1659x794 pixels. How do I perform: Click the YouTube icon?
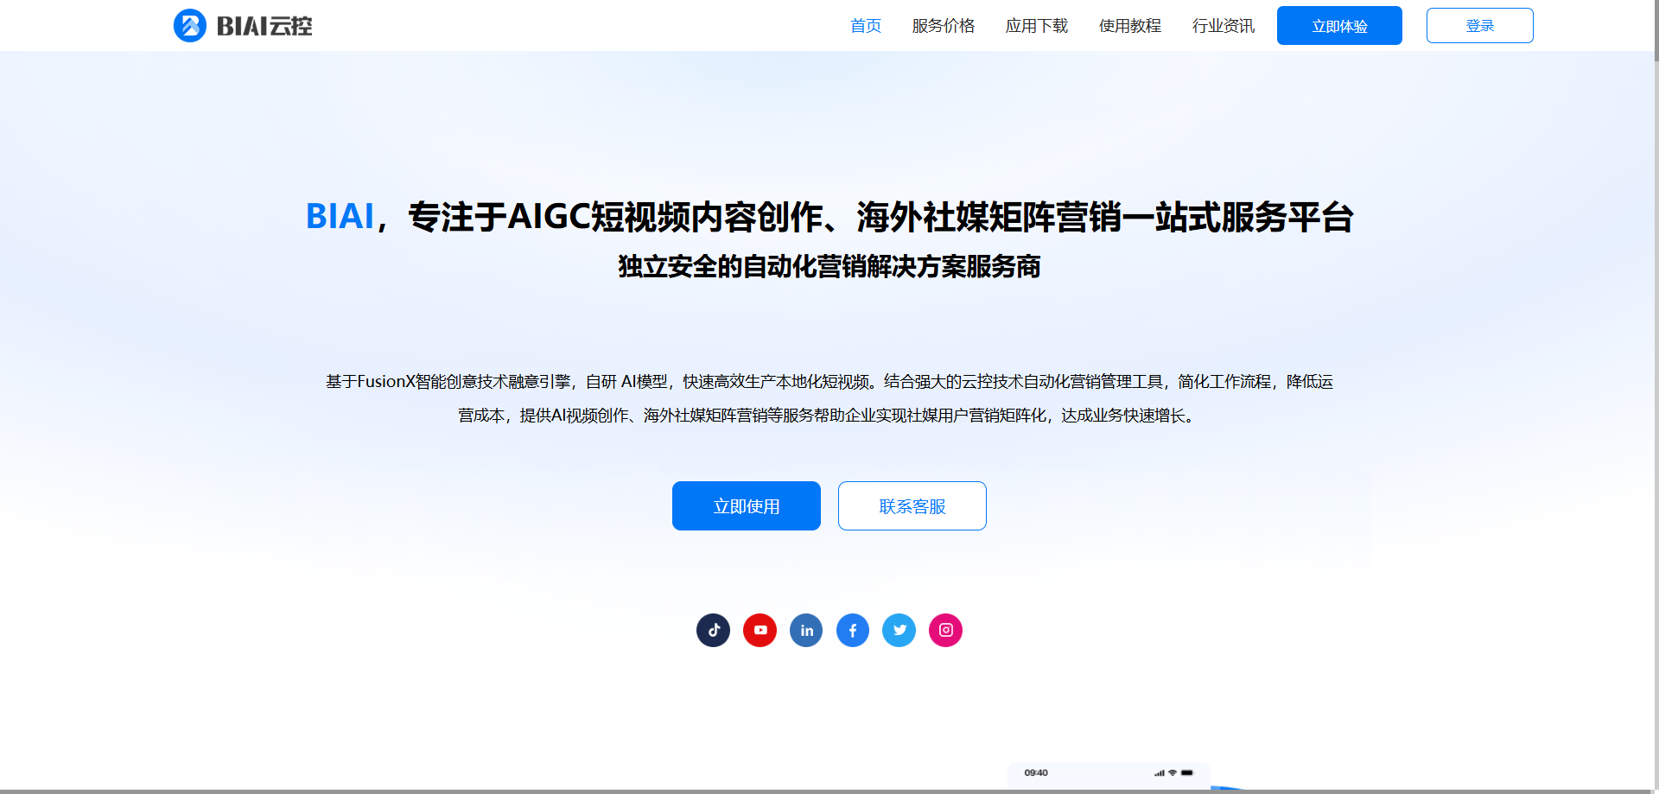point(760,630)
